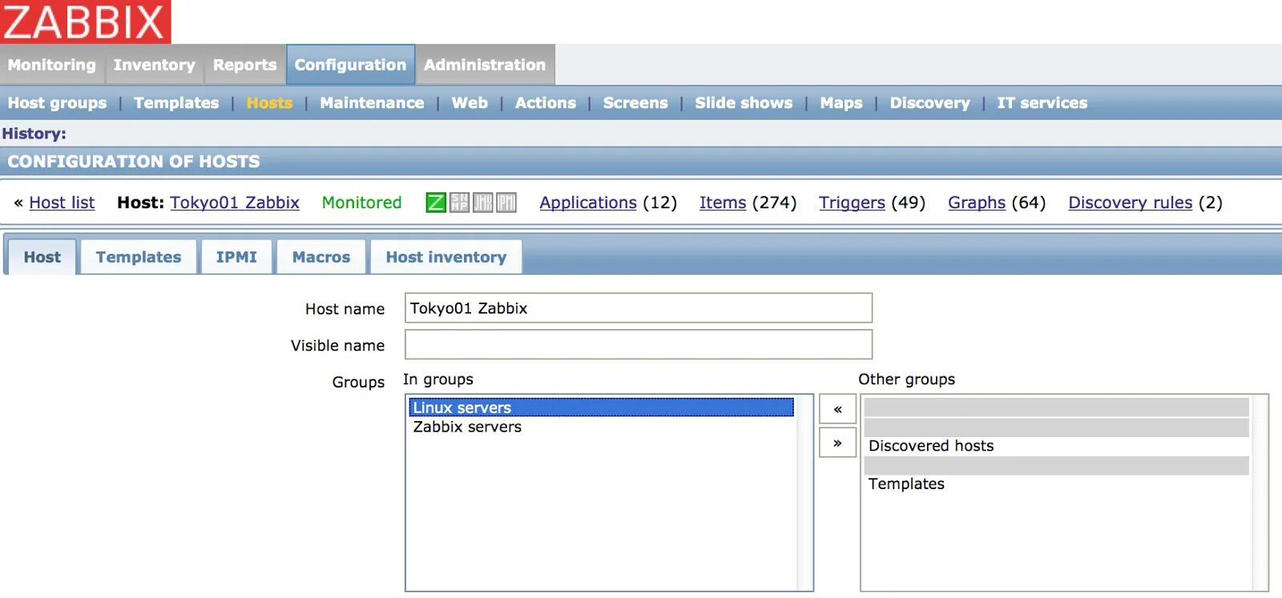The width and height of the screenshot is (1282, 598).
Task: Move selected group to In groups with « button
Action: tap(837, 409)
